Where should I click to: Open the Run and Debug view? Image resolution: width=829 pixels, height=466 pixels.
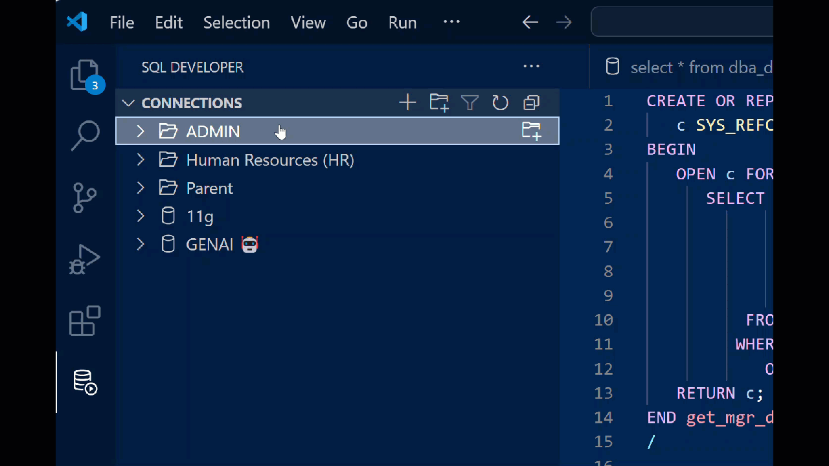(85, 259)
